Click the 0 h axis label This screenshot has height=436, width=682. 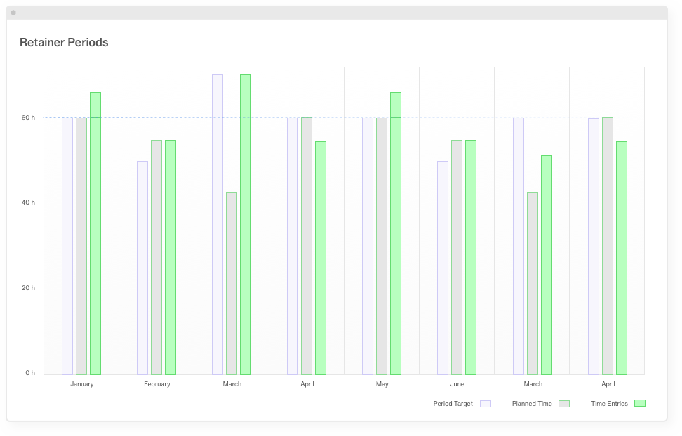30,373
